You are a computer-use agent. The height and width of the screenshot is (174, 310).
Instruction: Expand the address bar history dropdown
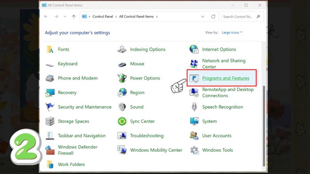(203, 16)
